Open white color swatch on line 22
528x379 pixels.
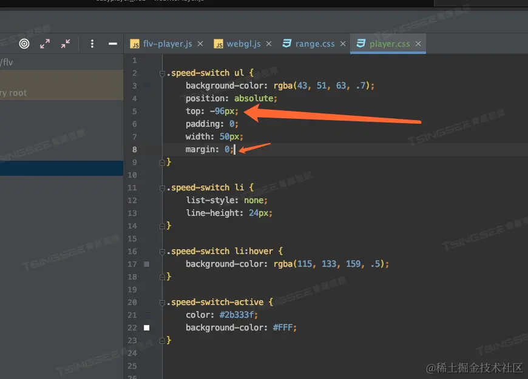click(147, 328)
